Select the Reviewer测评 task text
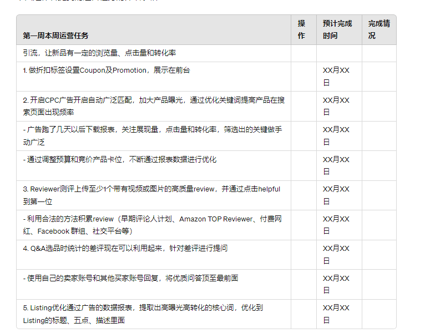Viewport: 435px width, 333px height. 151,195
